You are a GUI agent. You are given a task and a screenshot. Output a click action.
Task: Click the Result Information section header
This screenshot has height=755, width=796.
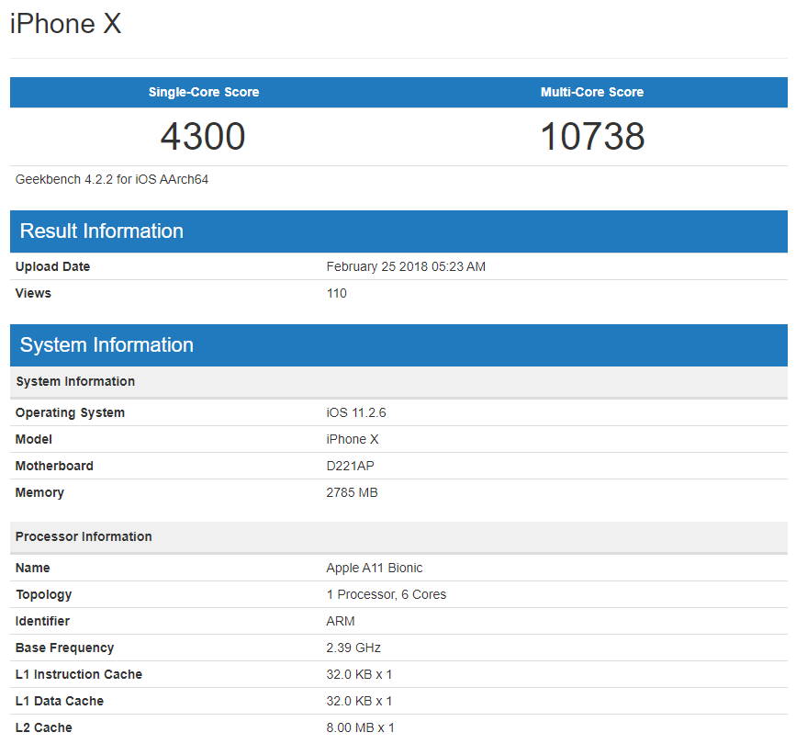click(101, 231)
